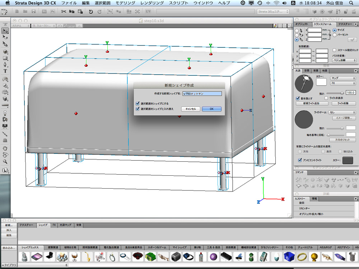Click the Save disk icon
The width and height of the screenshot is (359, 269).
[34, 11]
